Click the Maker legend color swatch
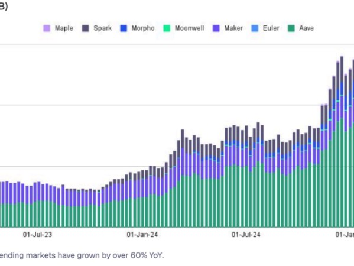 click(216, 28)
